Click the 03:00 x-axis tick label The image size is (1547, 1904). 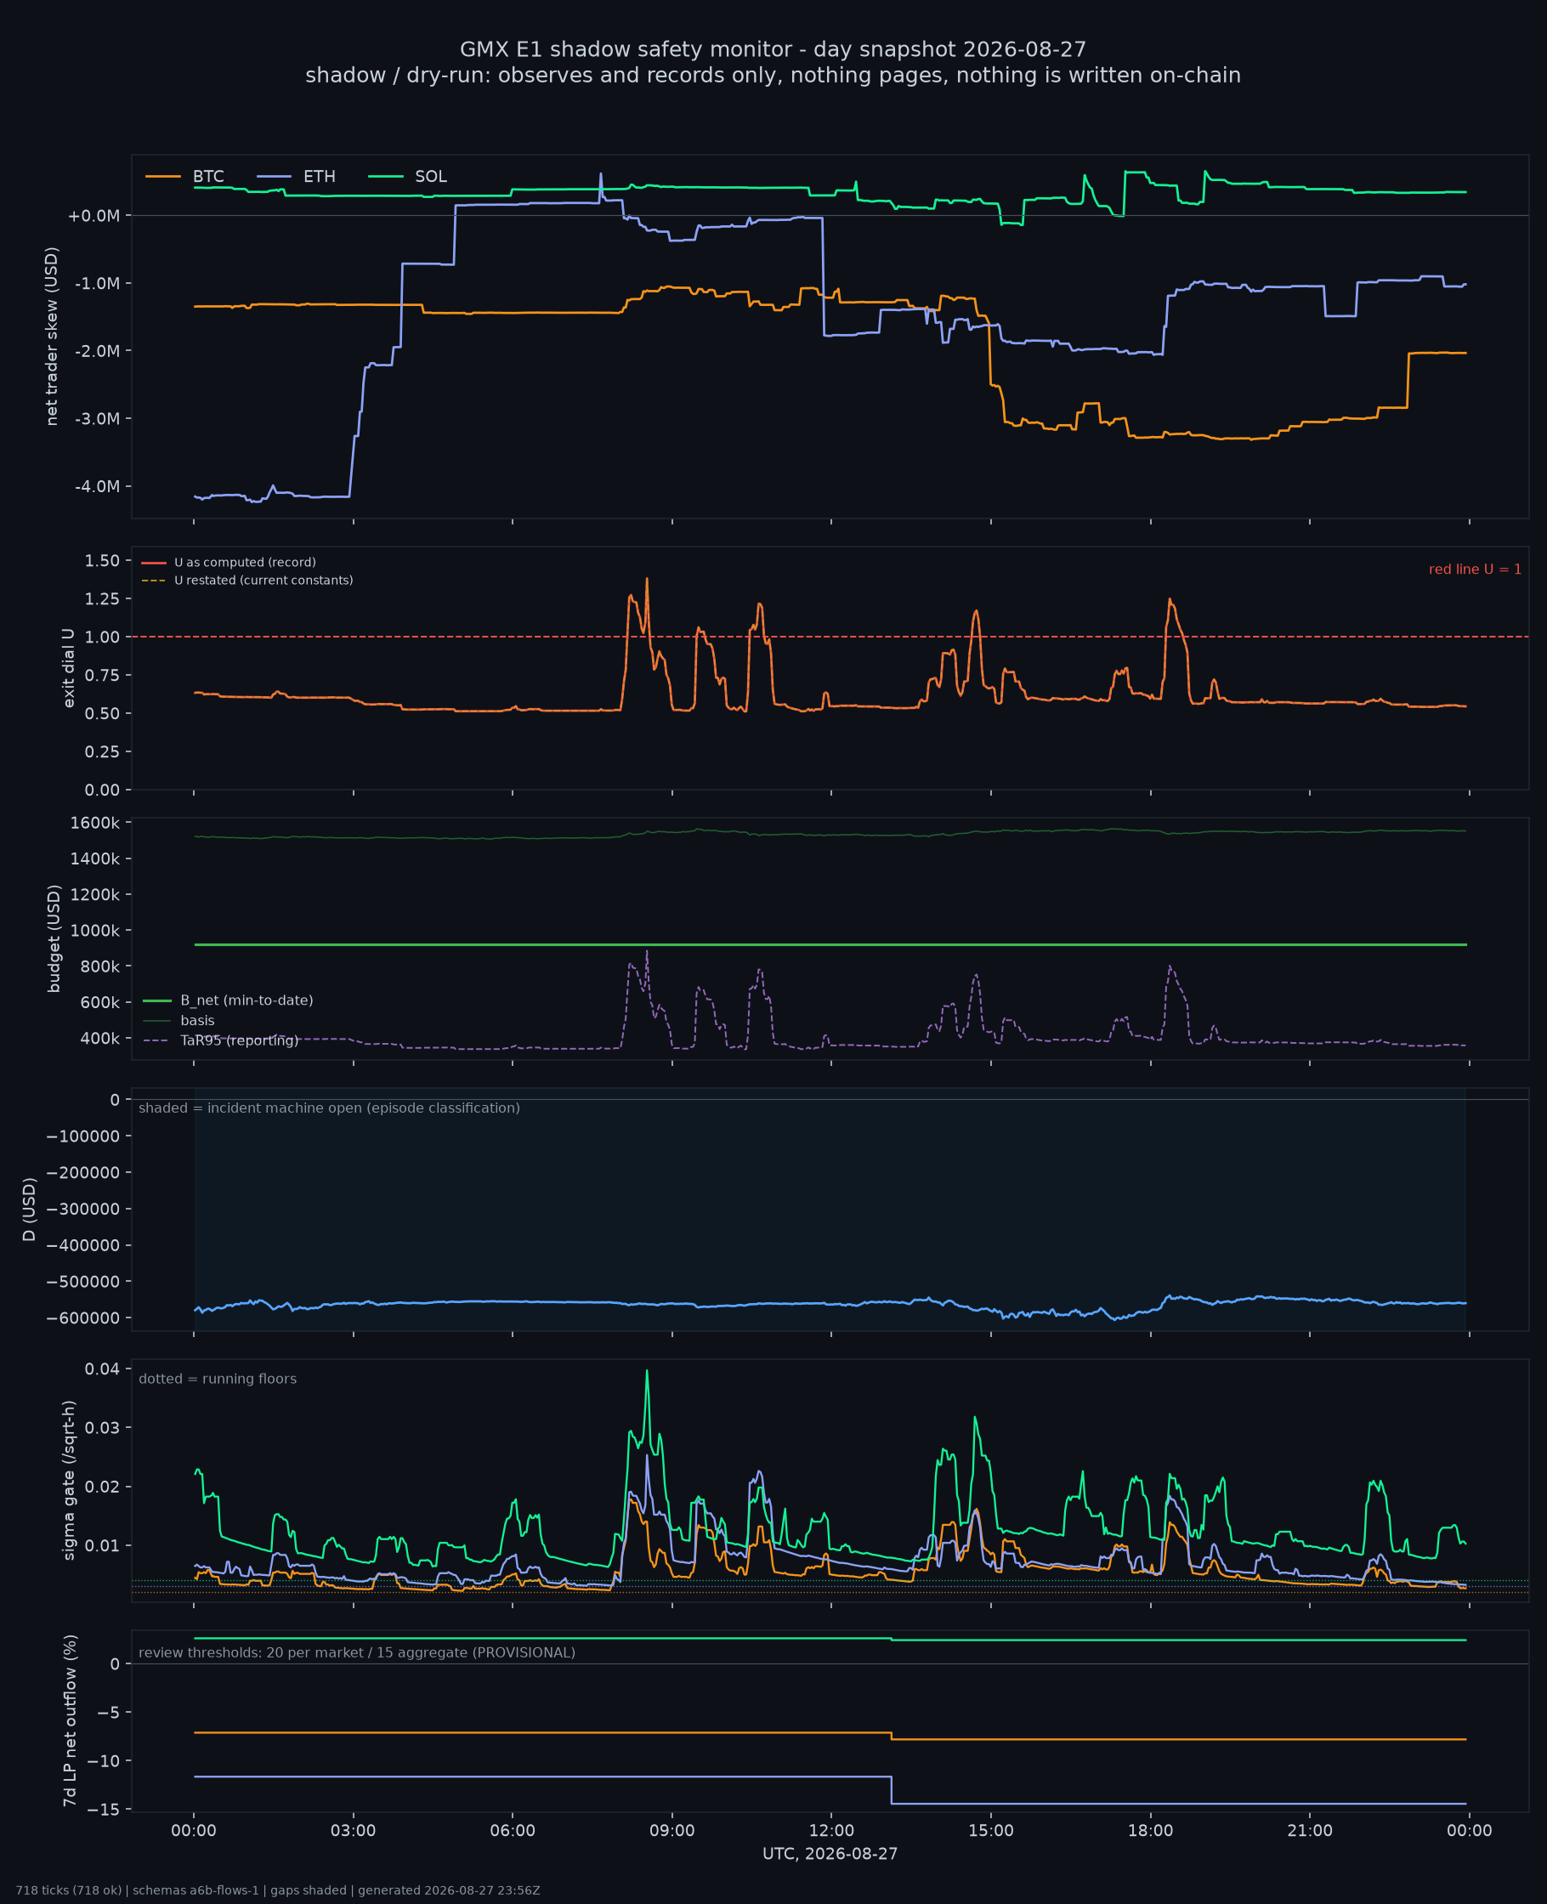tap(353, 1831)
